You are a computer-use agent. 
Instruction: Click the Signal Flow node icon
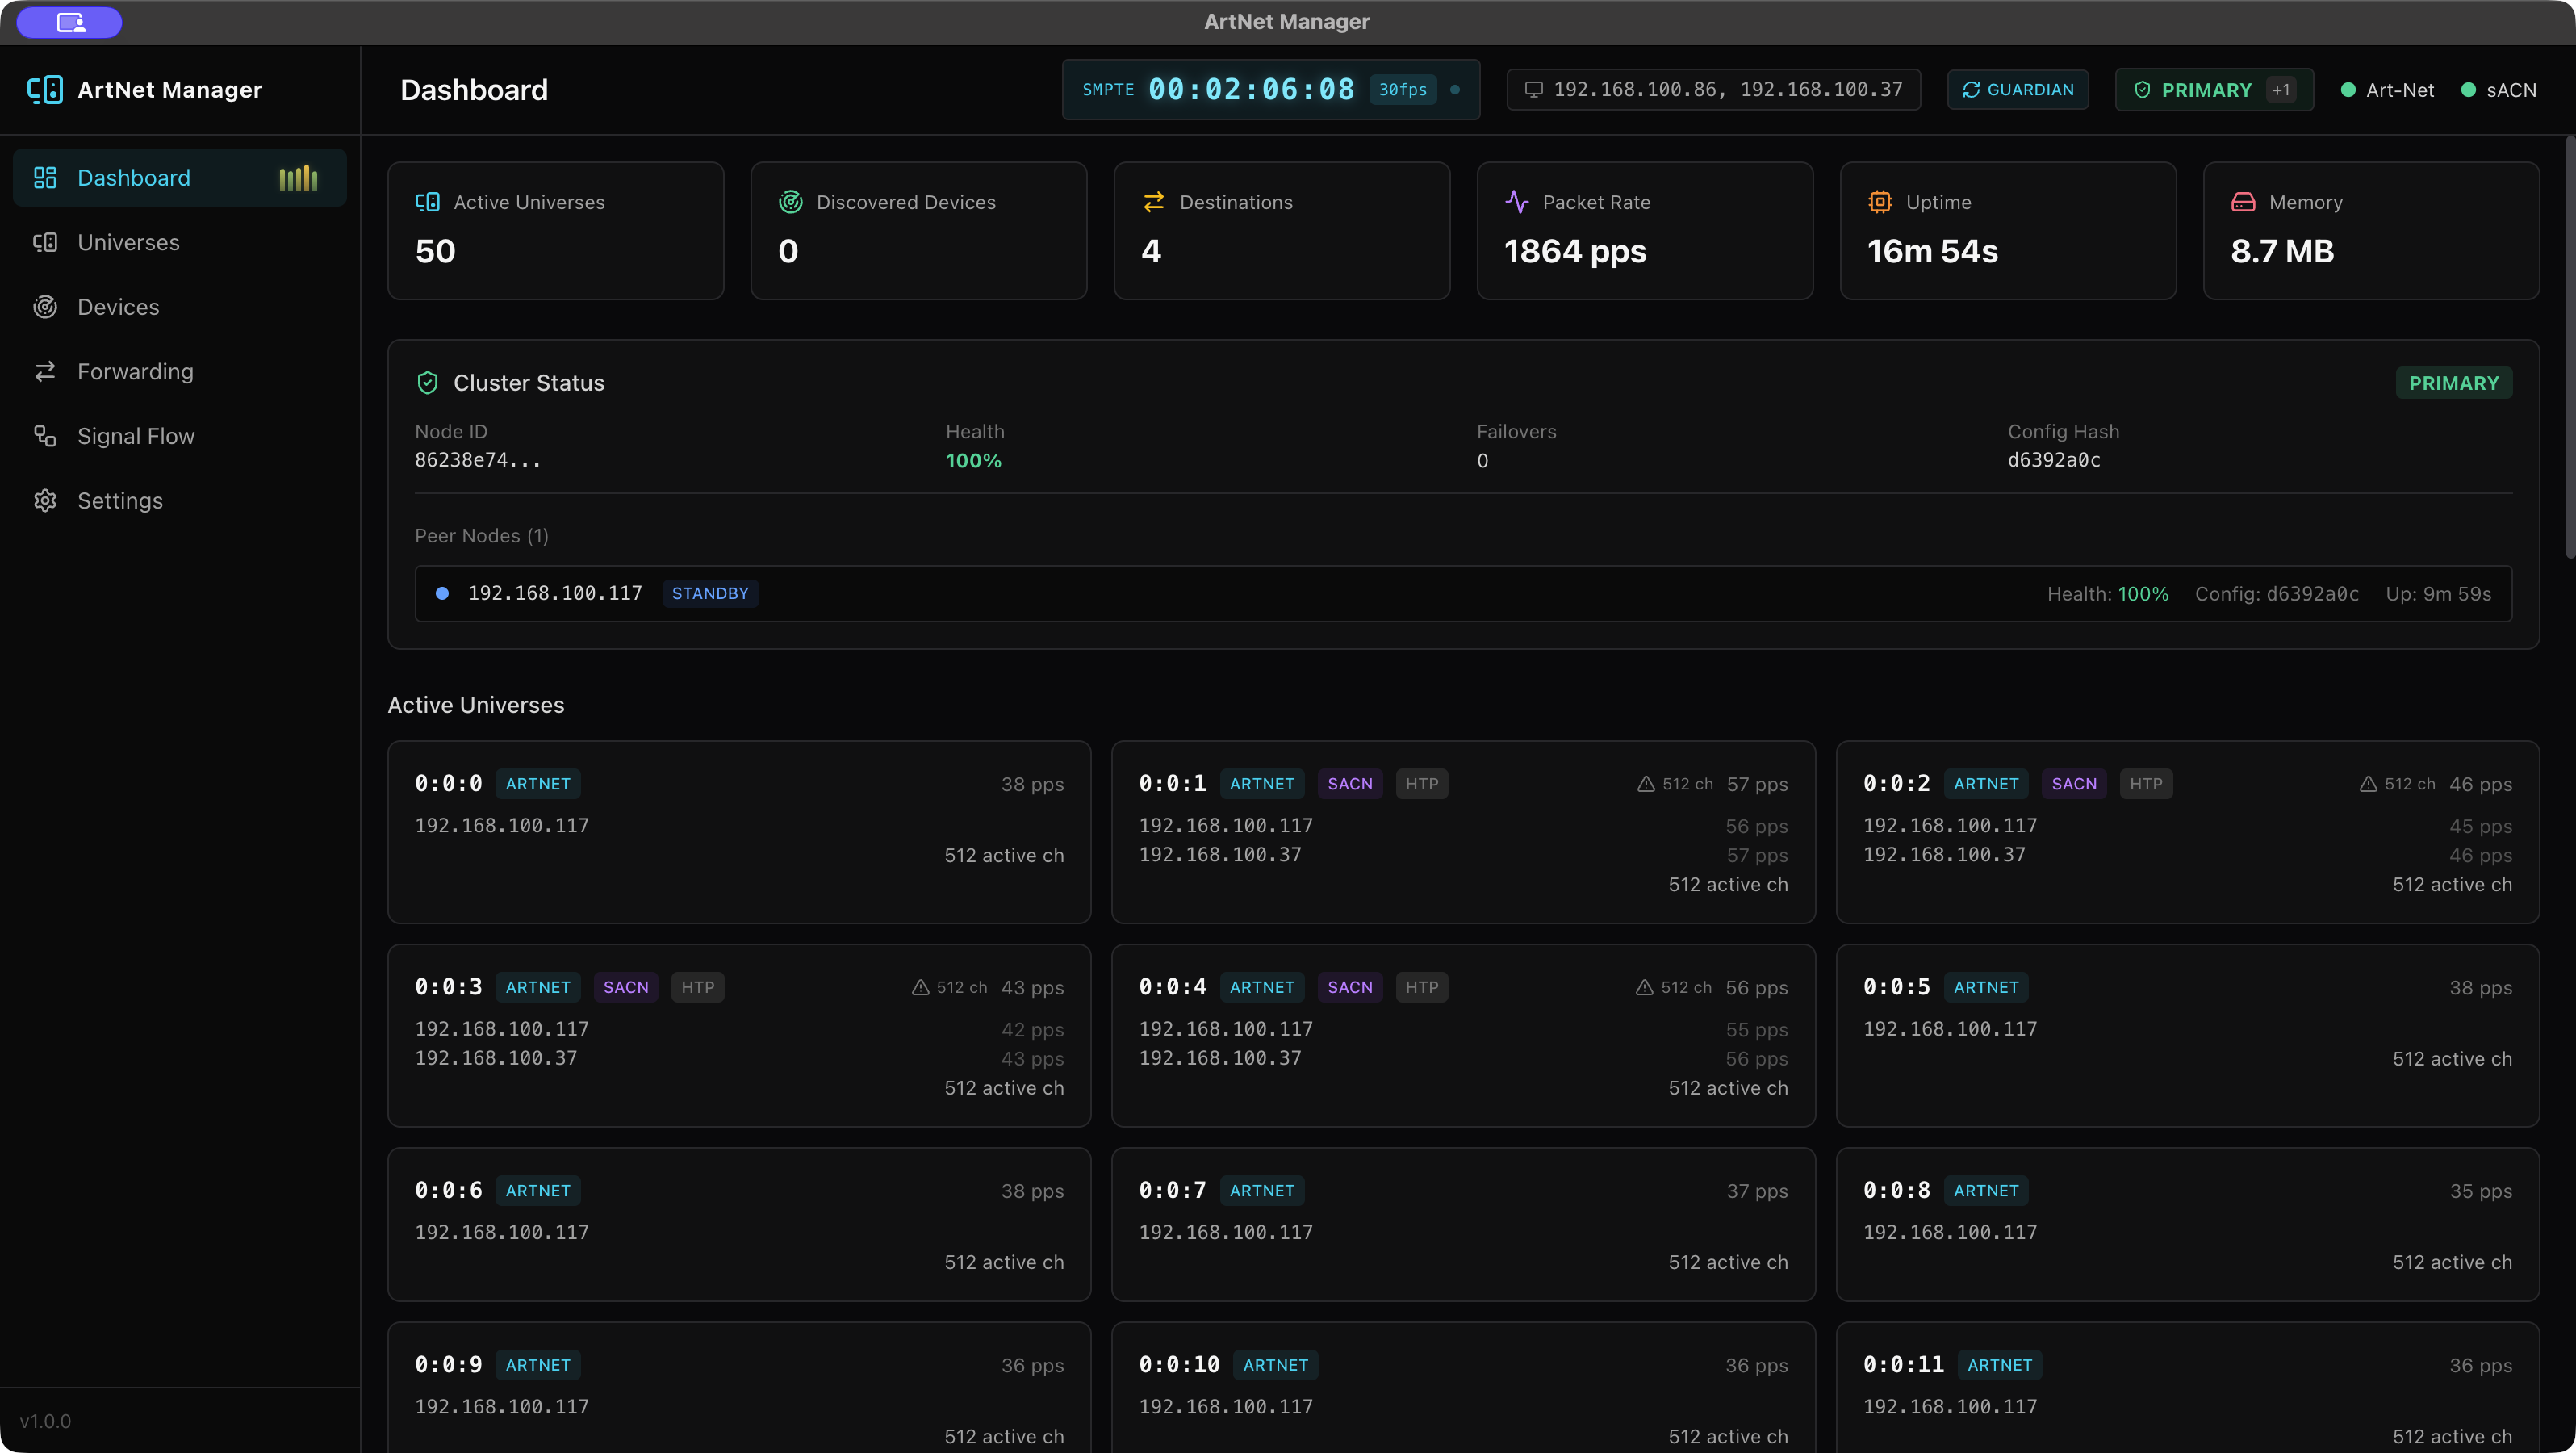(45, 436)
